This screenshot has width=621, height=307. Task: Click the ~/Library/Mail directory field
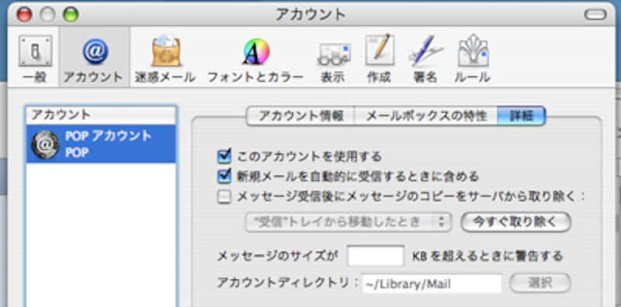(432, 283)
